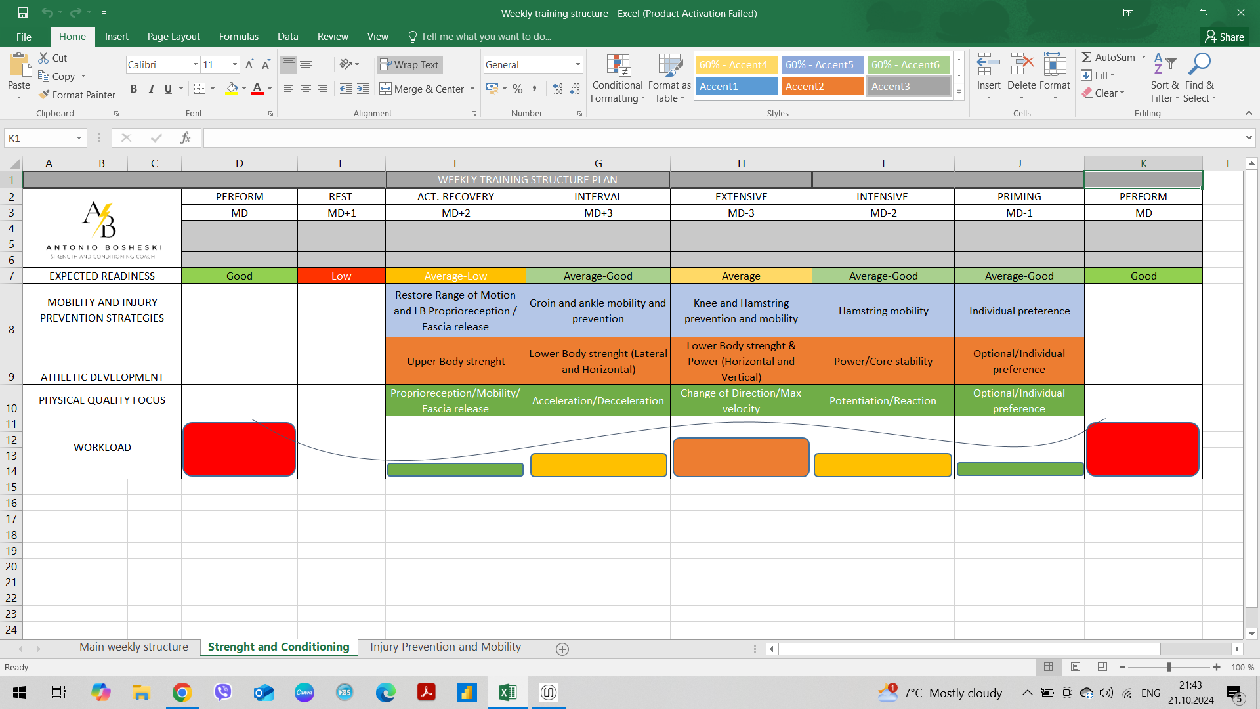Apply the orange Accent2 cell style

(x=822, y=86)
